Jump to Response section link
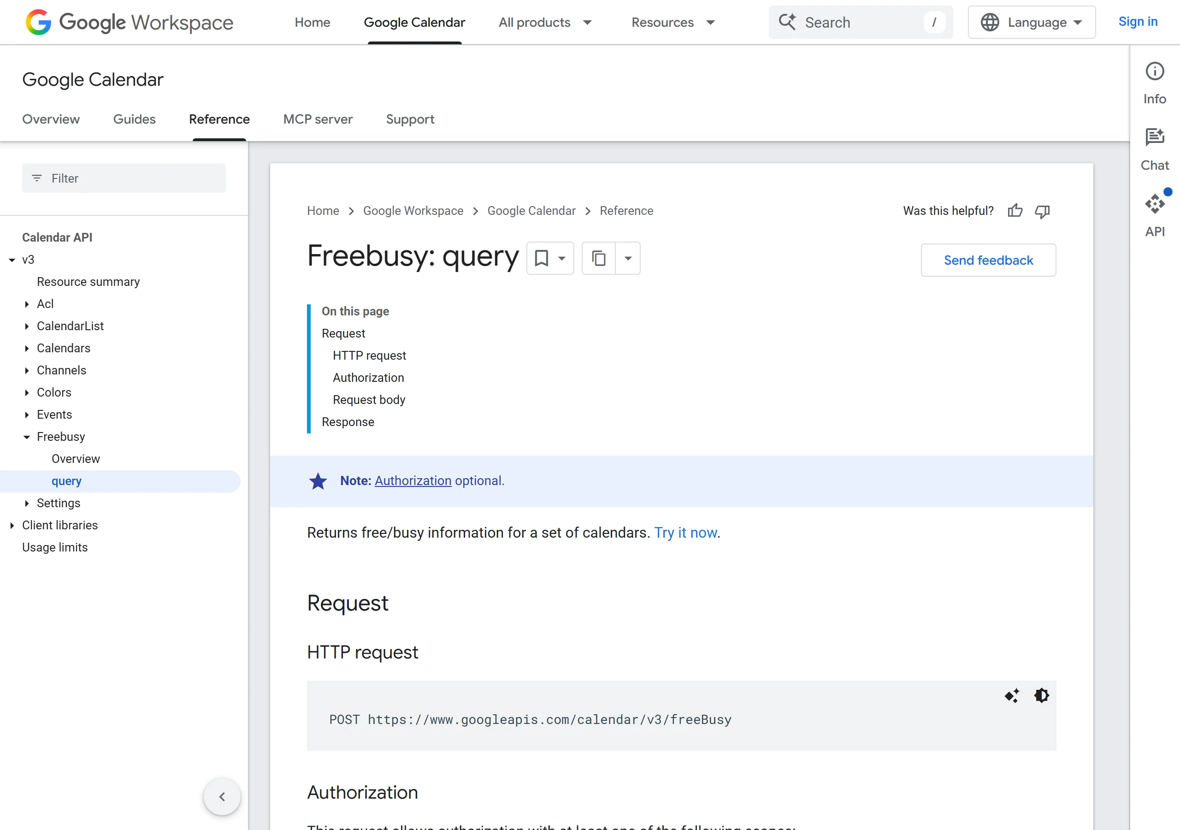 pos(348,421)
